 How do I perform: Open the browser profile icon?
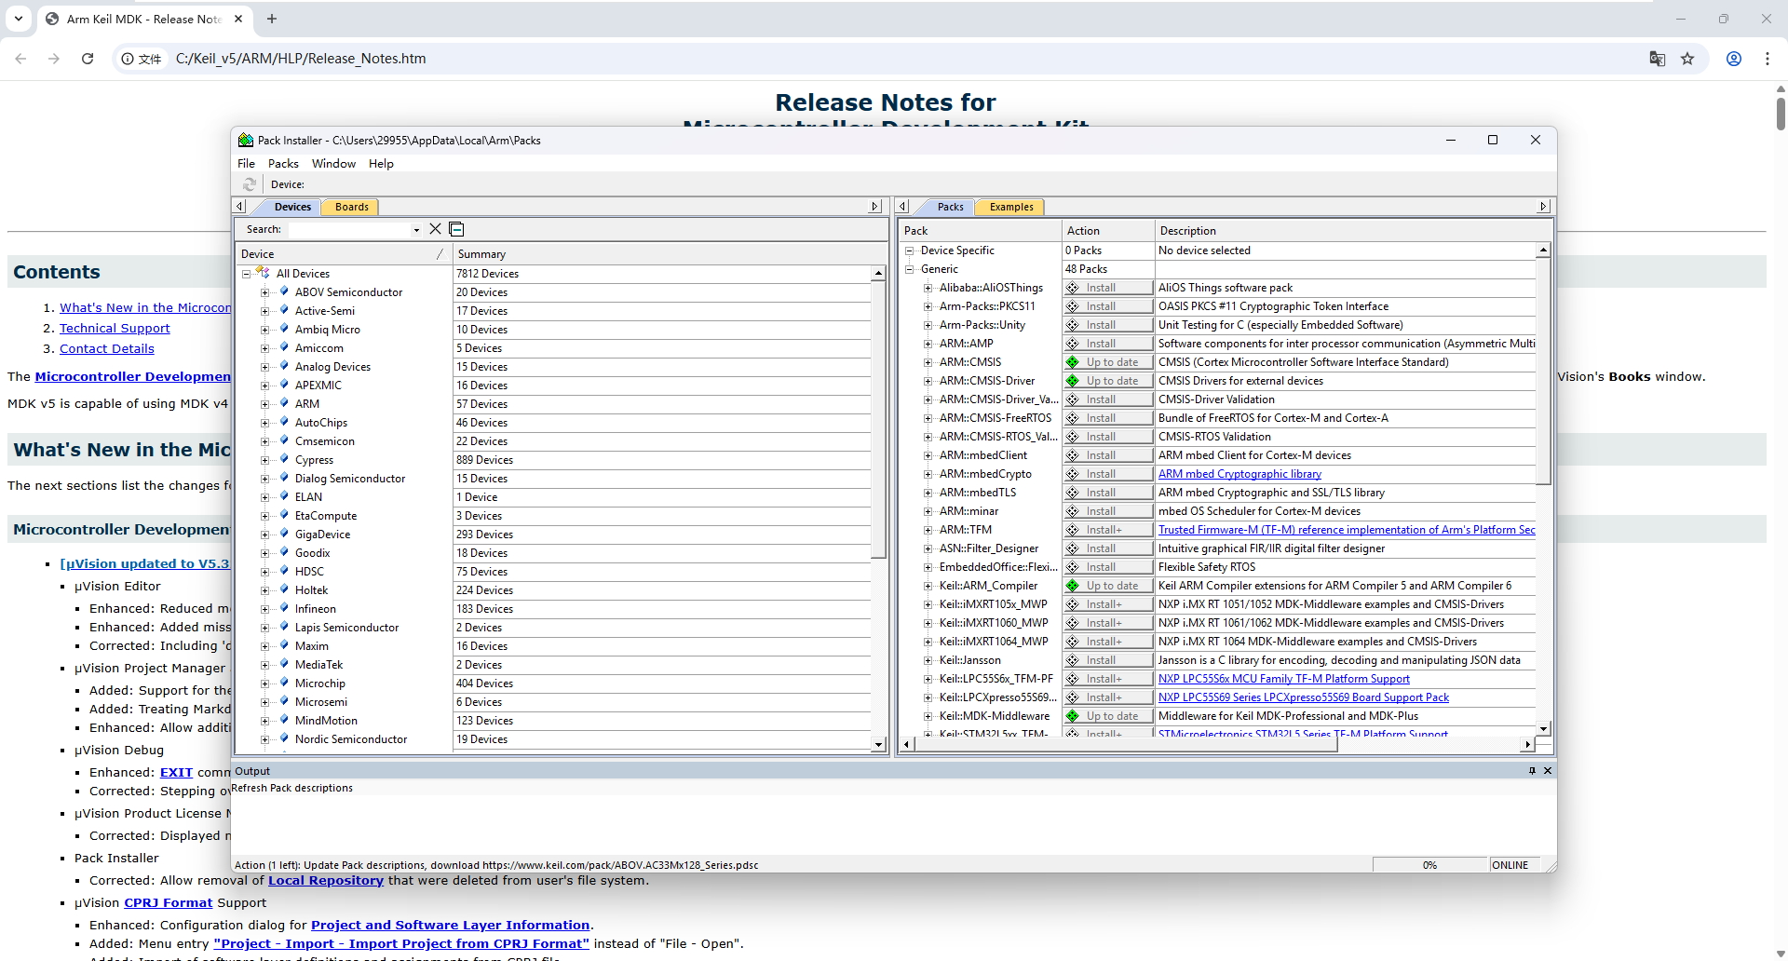point(1734,59)
